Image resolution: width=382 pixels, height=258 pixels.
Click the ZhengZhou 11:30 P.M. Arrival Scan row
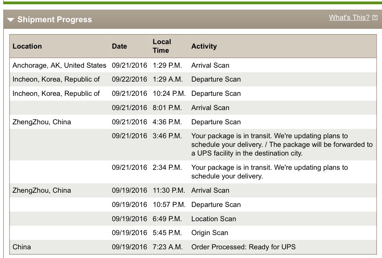pyautogui.click(x=193, y=190)
